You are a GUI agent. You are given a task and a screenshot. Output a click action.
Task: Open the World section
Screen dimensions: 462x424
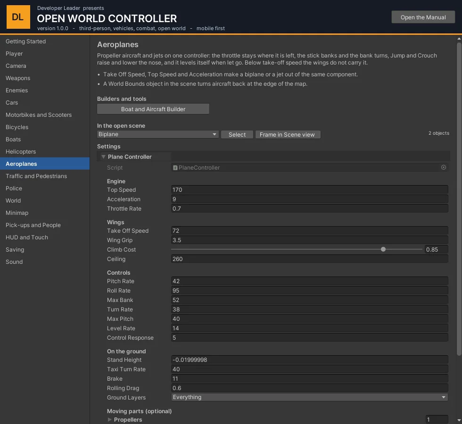[x=45, y=201]
